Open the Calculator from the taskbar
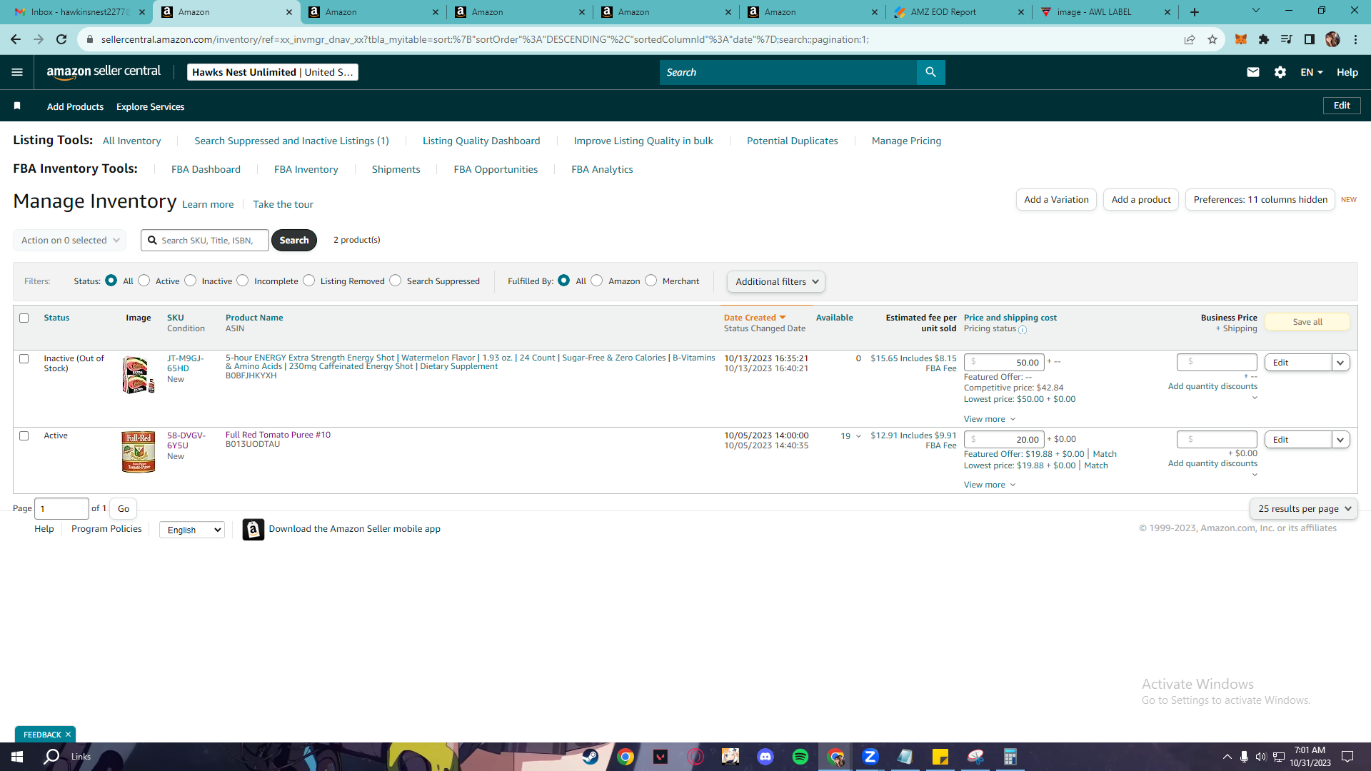This screenshot has height=771, width=1371. (1010, 757)
